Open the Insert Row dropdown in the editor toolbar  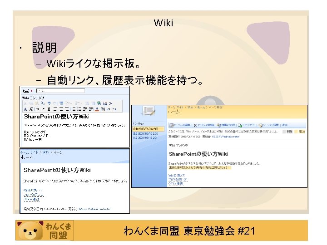click(69, 103)
